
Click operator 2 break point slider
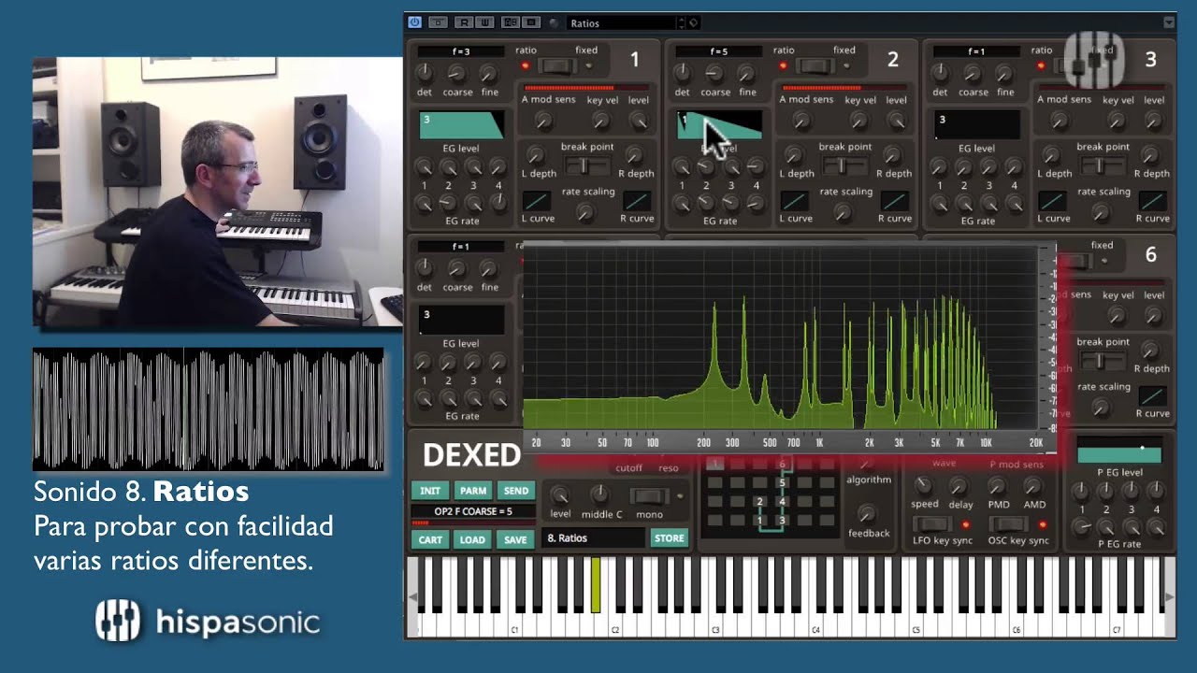[x=844, y=165]
